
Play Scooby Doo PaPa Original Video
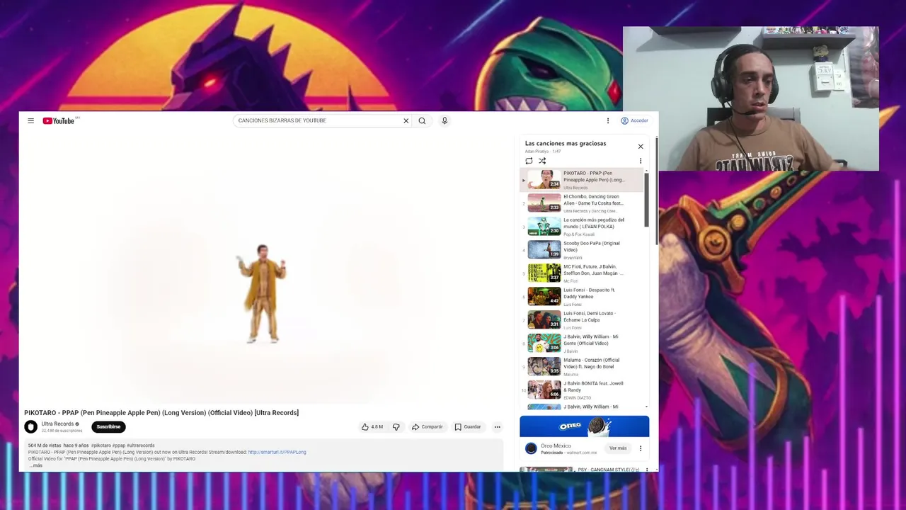pos(583,250)
